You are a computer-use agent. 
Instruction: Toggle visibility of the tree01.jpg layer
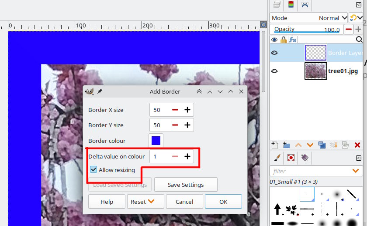pos(274,71)
